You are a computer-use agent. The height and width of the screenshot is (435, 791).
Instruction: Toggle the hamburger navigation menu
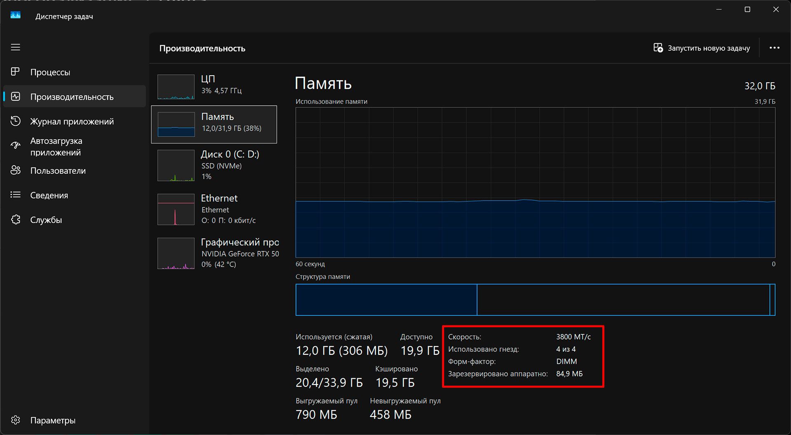coord(16,47)
